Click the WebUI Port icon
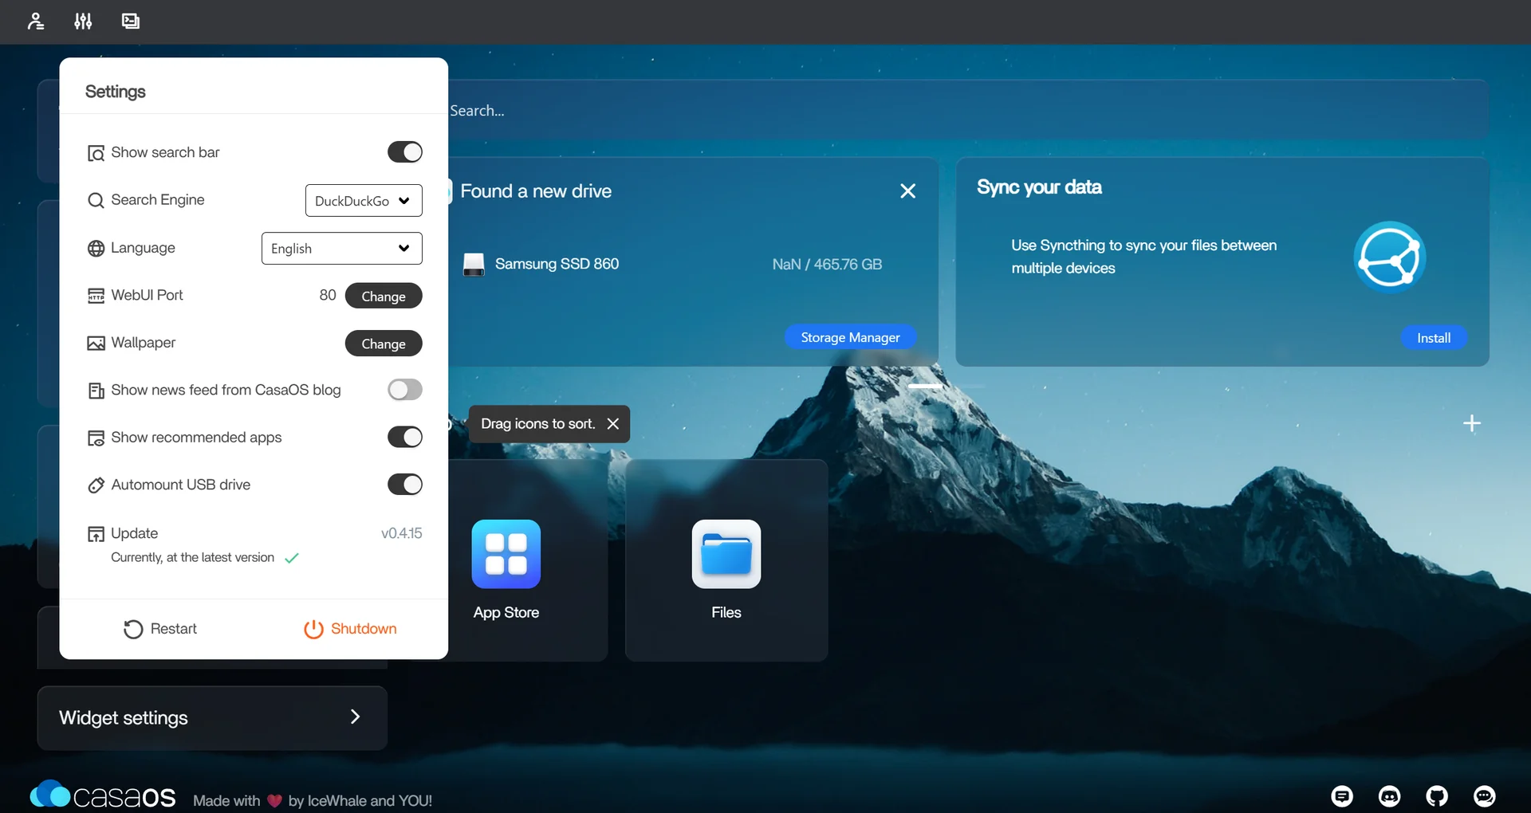 tap(96, 296)
